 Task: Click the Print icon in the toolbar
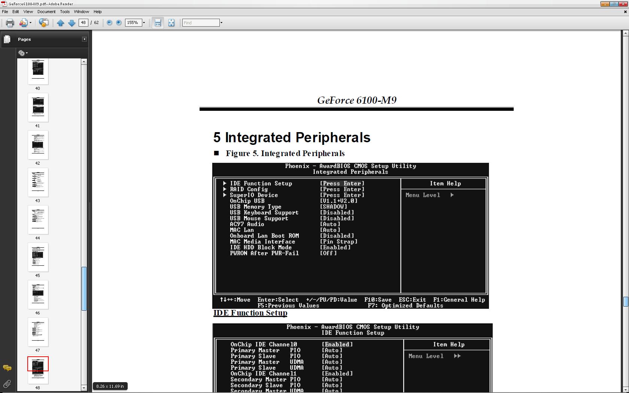(x=10, y=23)
